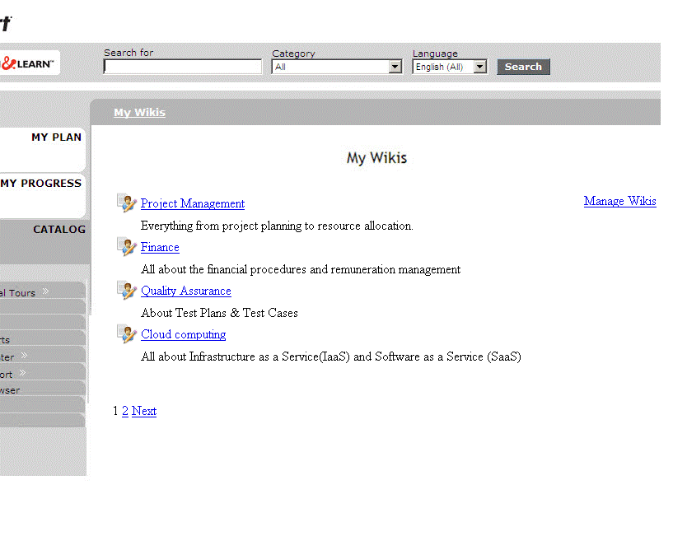Open the Cloud computing wiki
Image resolution: width=673 pixels, height=536 pixels.
tap(183, 334)
